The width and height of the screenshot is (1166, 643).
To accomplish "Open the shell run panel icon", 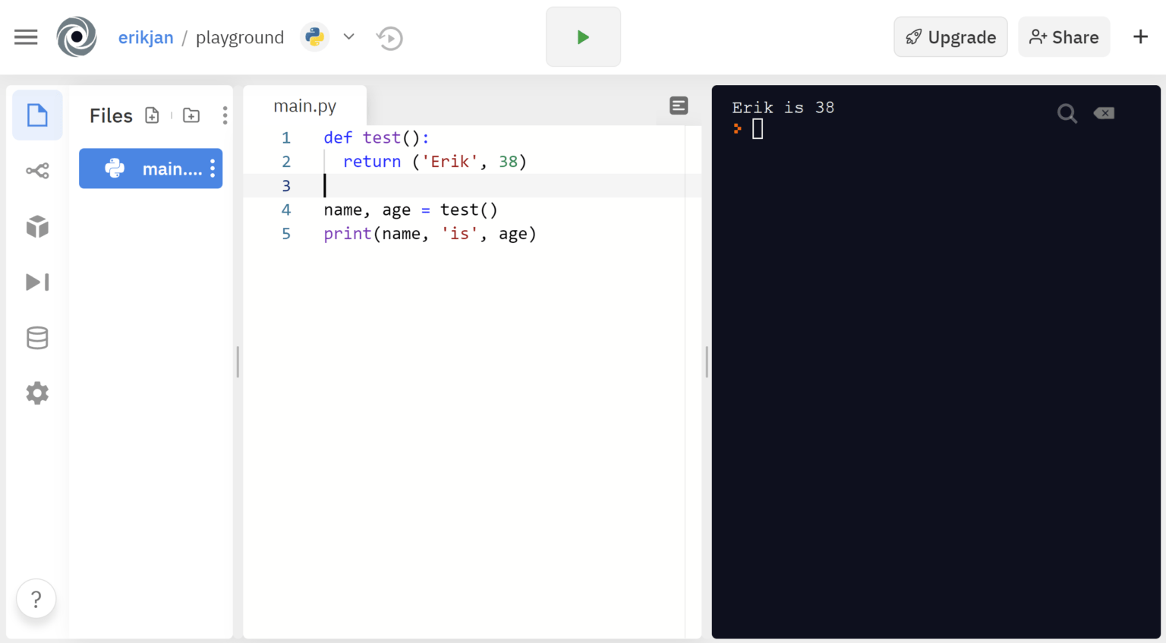I will pos(36,282).
